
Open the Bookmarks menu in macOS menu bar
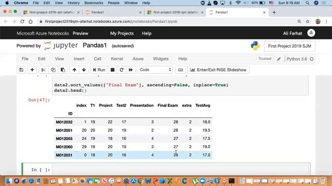tap(93, 3)
